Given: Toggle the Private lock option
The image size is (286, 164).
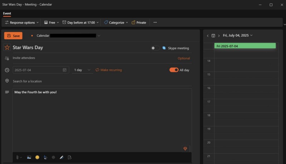Looking at the screenshot, I should (x=139, y=23).
